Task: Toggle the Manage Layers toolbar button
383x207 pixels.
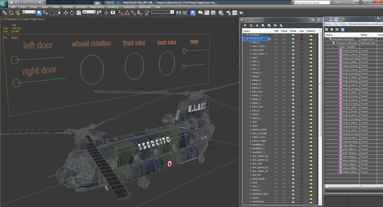Action: click(x=193, y=12)
